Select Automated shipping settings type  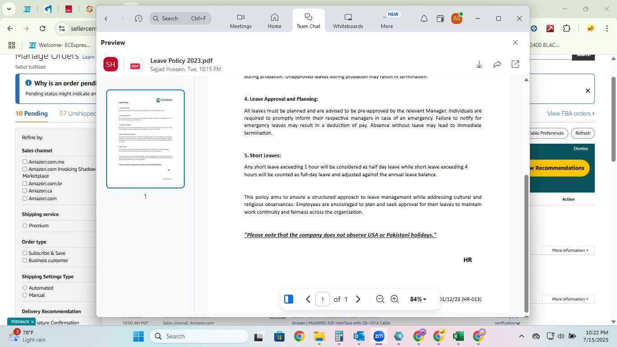25,288
